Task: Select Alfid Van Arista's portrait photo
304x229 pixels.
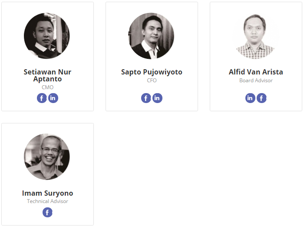Action: point(255,36)
